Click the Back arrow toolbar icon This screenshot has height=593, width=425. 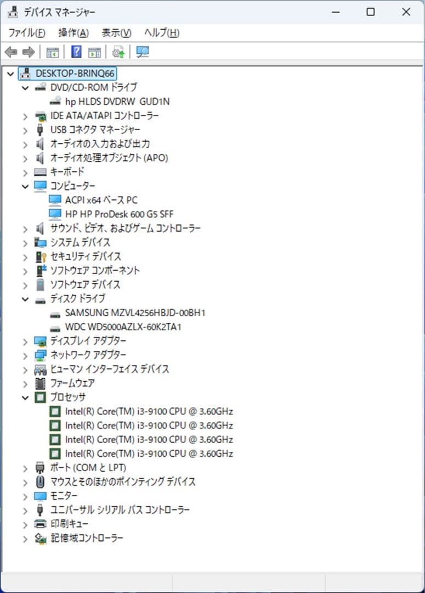[x=12, y=52]
